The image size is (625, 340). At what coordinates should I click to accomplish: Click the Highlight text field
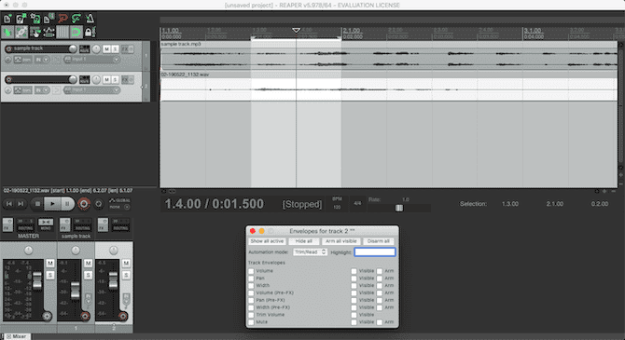(x=375, y=252)
